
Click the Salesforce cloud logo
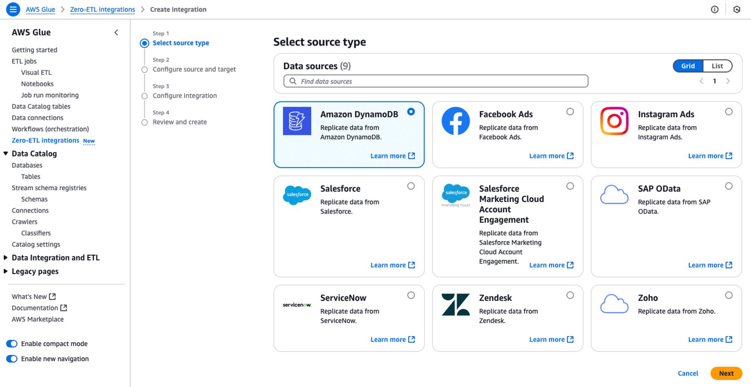[297, 195]
